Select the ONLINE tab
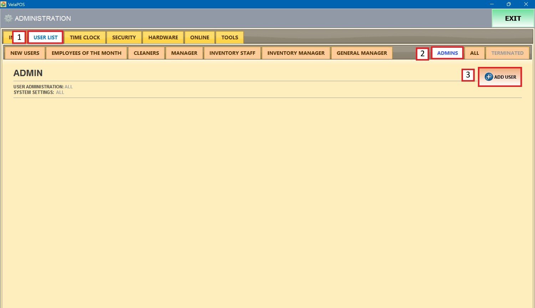Image resolution: width=535 pixels, height=308 pixels. click(199, 37)
